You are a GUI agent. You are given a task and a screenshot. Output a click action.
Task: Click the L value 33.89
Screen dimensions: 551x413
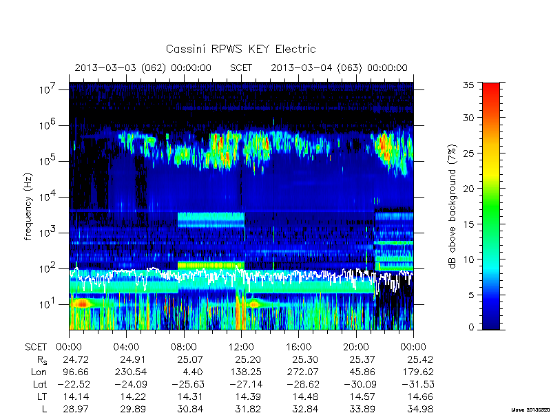tap(363, 409)
